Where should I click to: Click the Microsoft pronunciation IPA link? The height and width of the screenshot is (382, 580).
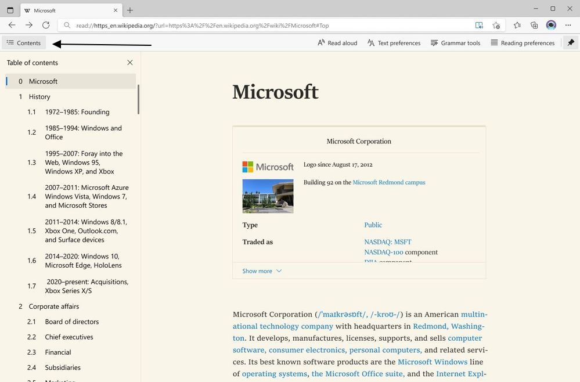tap(359, 314)
